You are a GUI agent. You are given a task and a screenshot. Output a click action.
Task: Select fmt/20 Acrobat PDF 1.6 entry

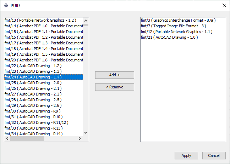[x=44, y=60]
